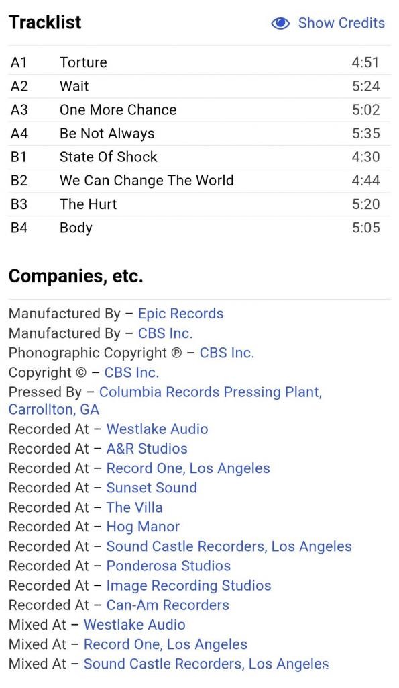
Task: Select the Torture track title
Action: click(x=83, y=62)
